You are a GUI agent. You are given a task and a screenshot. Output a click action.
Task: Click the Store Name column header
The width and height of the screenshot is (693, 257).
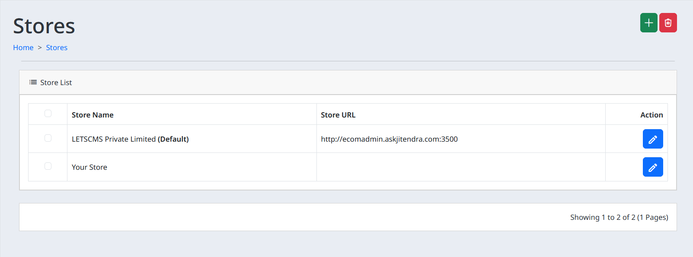pyautogui.click(x=93, y=115)
